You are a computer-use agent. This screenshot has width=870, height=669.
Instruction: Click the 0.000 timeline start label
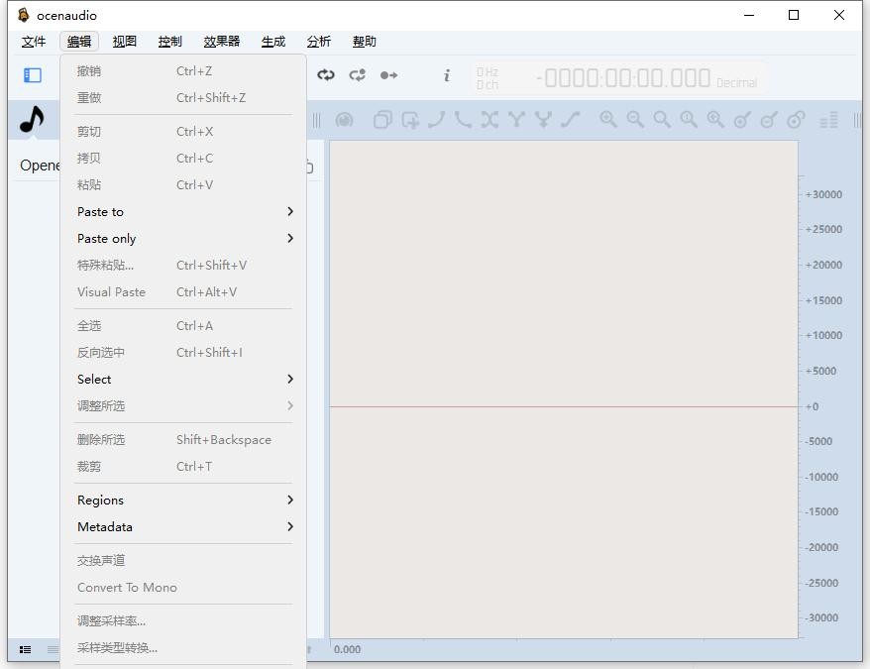pos(348,649)
